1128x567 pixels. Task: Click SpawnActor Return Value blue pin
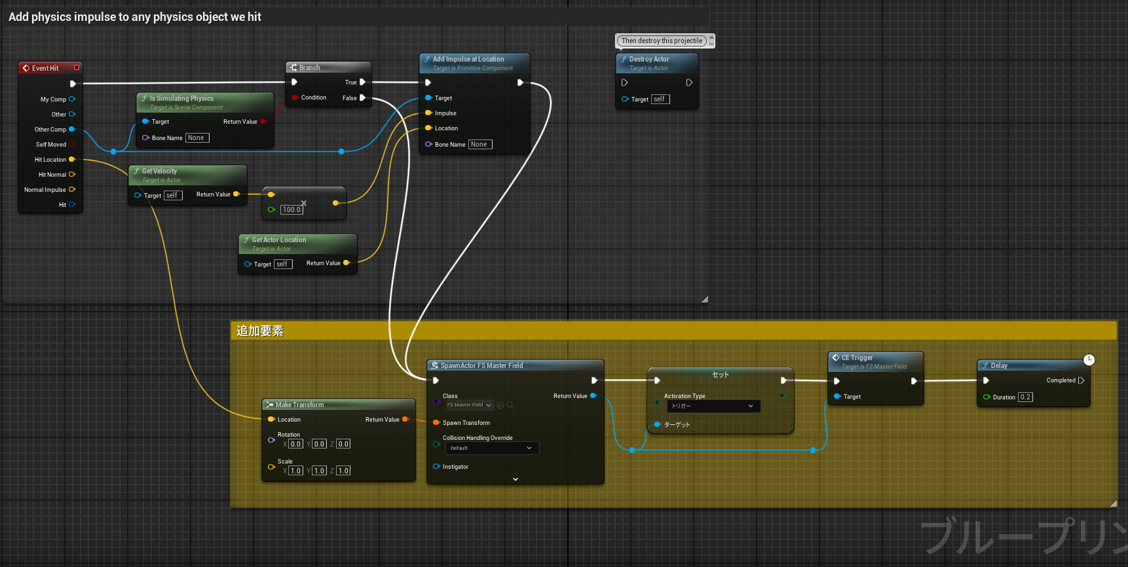tap(593, 395)
